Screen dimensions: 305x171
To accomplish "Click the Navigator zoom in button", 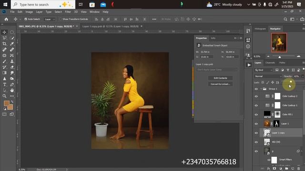I will point(299,56).
